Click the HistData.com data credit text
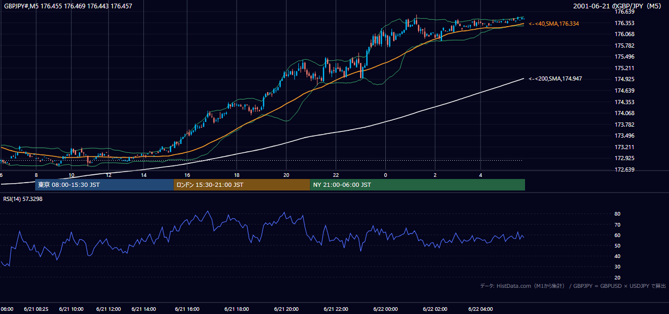 pos(573,286)
